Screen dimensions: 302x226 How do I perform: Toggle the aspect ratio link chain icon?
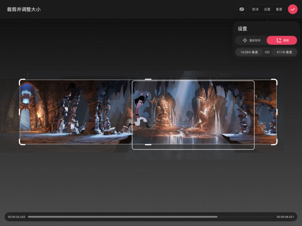pyautogui.click(x=267, y=52)
